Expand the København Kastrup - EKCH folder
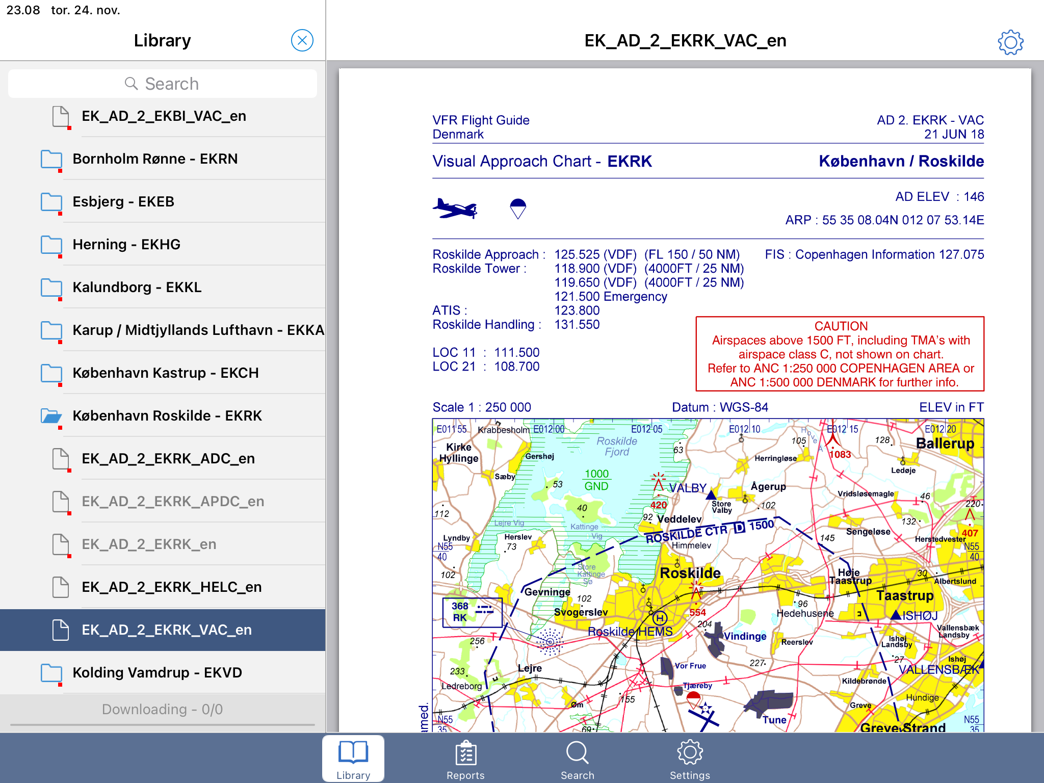Screen dimensions: 1044x783 coord(163,373)
